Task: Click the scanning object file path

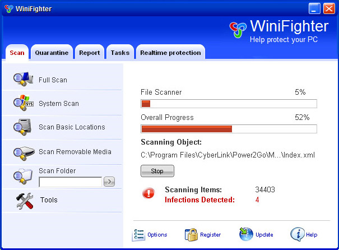Action: coord(227,155)
